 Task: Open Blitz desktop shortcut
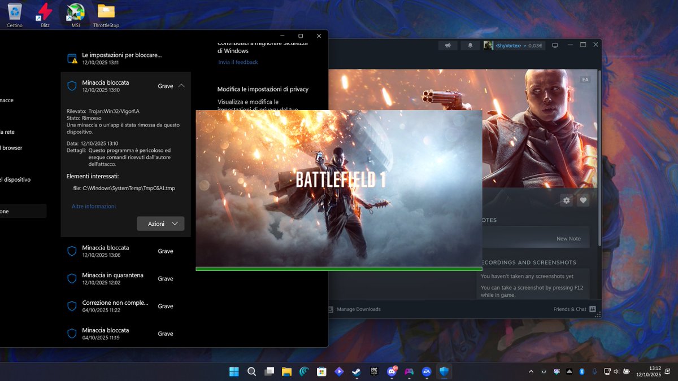click(x=45, y=15)
